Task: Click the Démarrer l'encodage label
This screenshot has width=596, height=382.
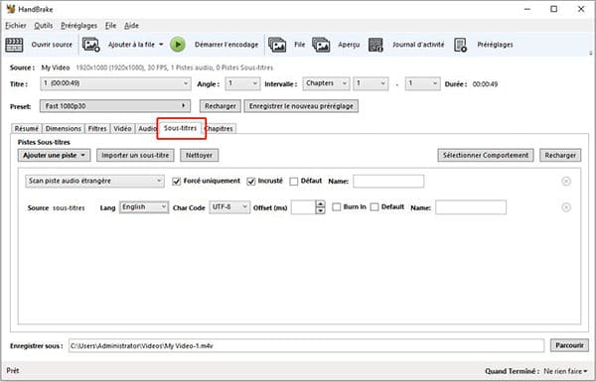Action: click(x=226, y=45)
